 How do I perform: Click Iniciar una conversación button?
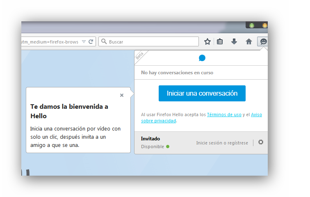coord(202,93)
